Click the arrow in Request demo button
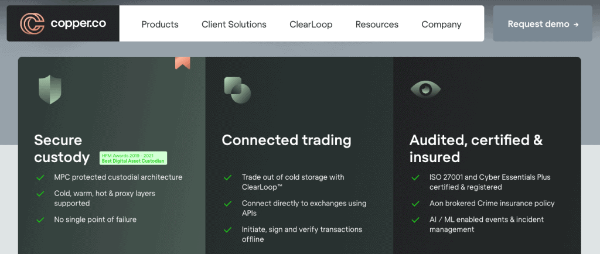 pos(576,25)
